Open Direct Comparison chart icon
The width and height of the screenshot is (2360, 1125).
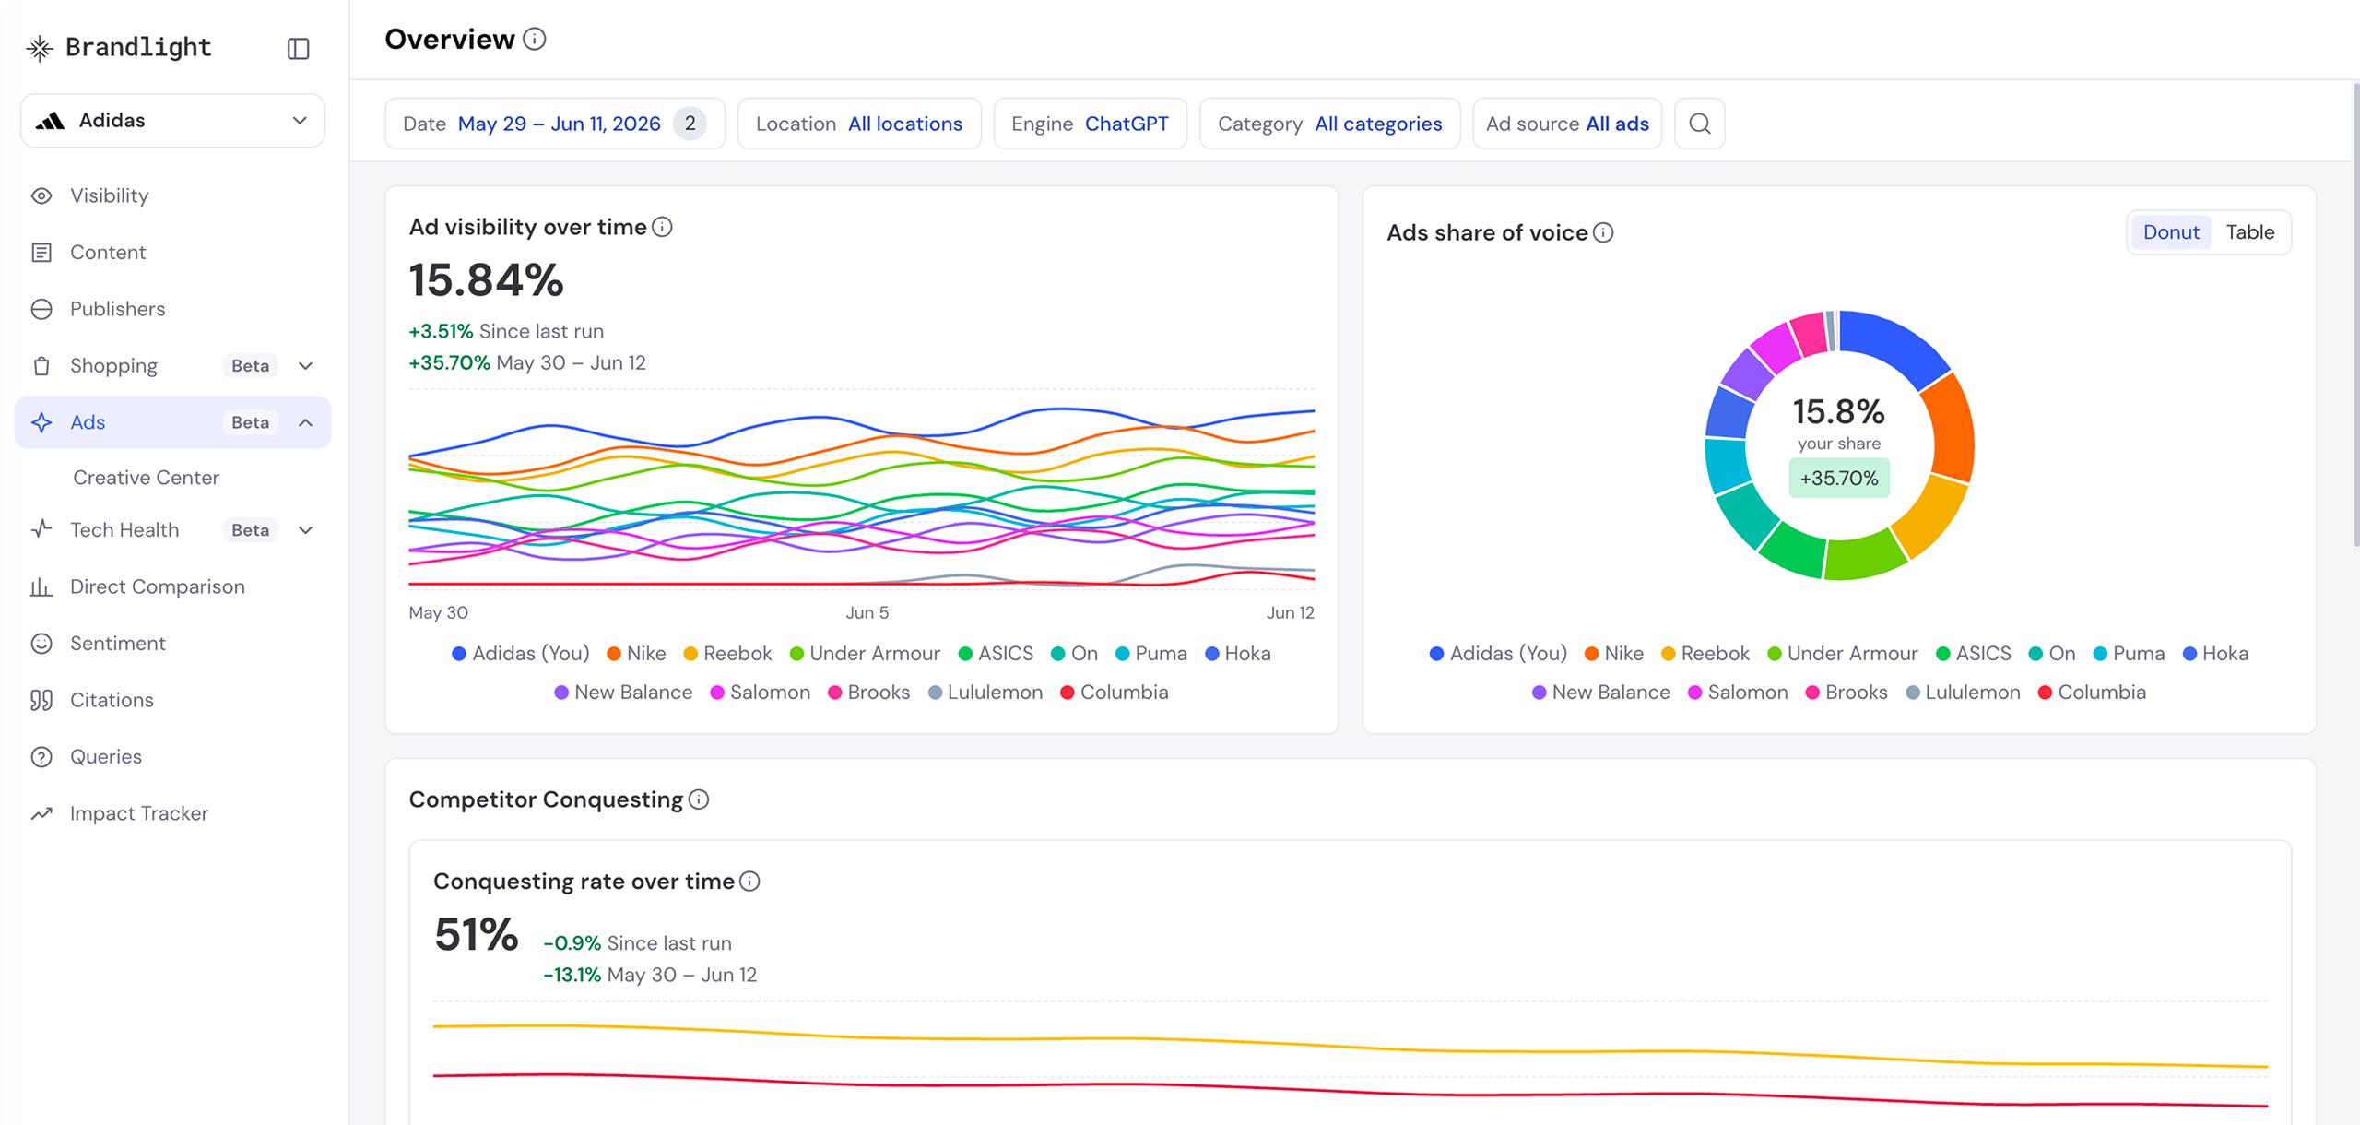point(41,586)
